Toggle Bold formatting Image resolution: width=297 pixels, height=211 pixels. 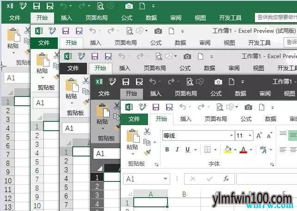[167, 150]
